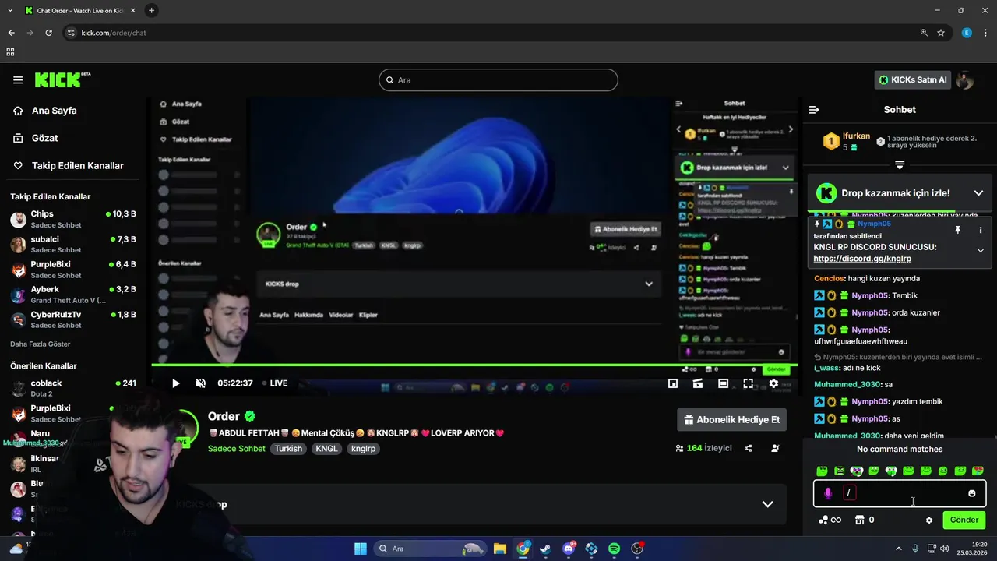Open the video player settings gear
This screenshot has width=997, height=561.
tap(773, 383)
